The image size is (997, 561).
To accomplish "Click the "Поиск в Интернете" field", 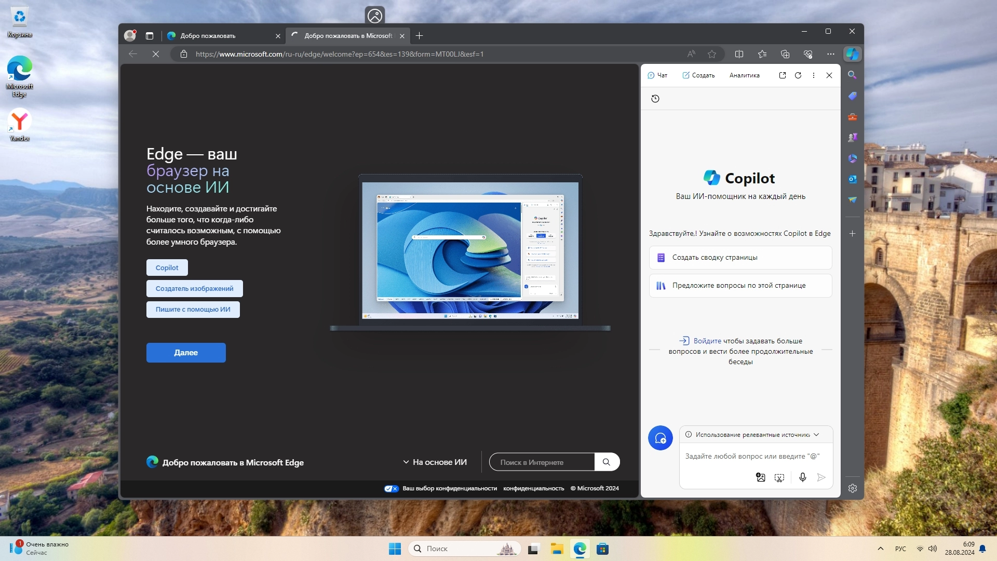I will [541, 462].
